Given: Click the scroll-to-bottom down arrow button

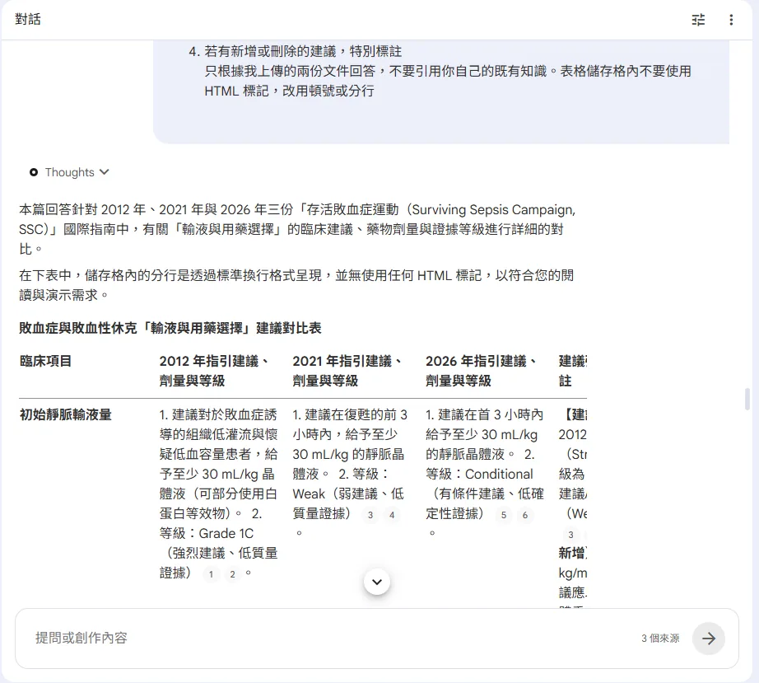Looking at the screenshot, I should (x=377, y=582).
